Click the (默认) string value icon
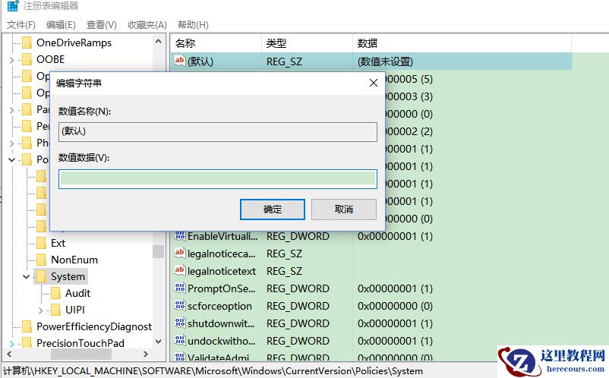 (179, 61)
